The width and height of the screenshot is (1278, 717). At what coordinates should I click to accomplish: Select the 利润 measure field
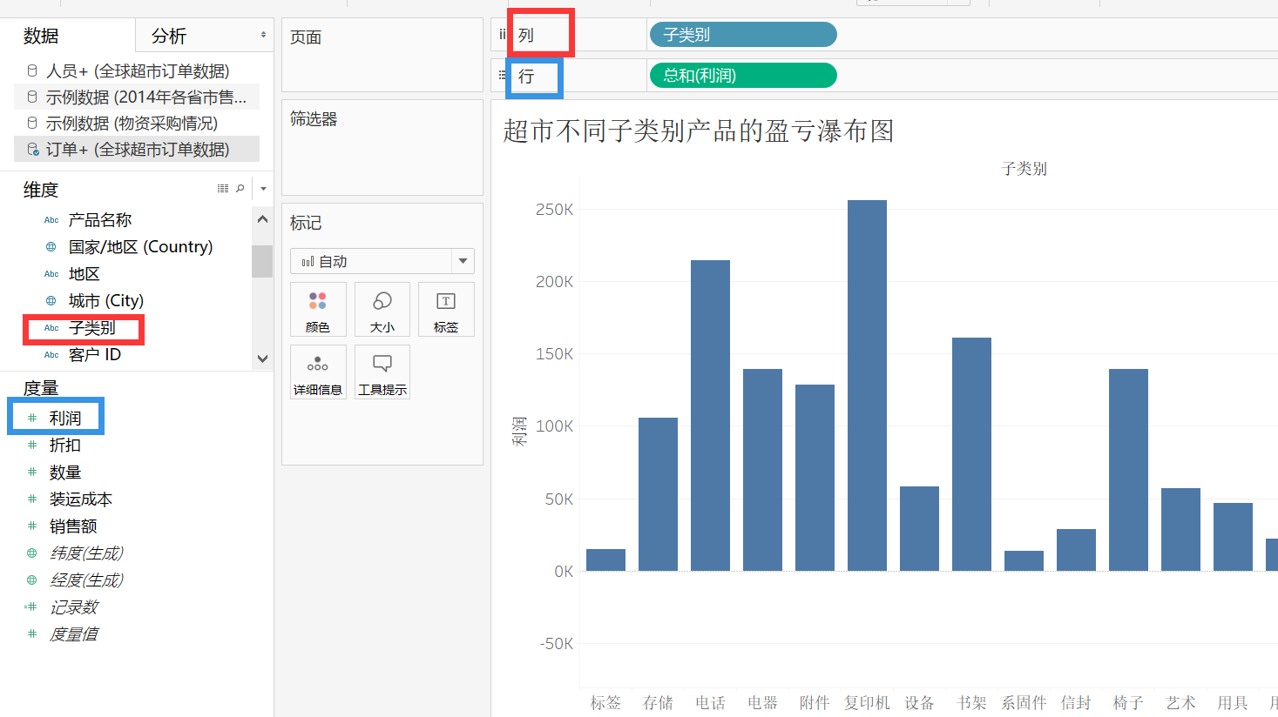[65, 418]
